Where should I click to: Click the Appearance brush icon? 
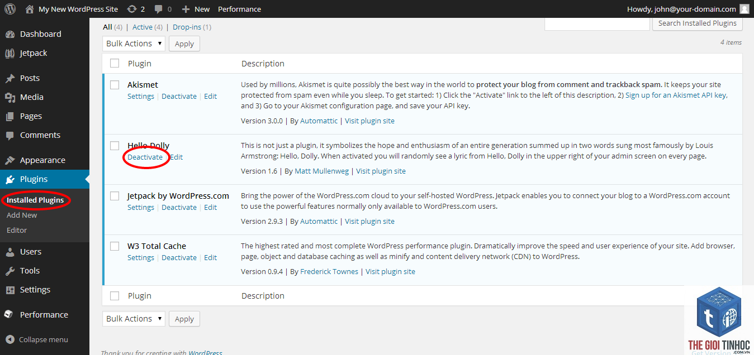point(10,160)
